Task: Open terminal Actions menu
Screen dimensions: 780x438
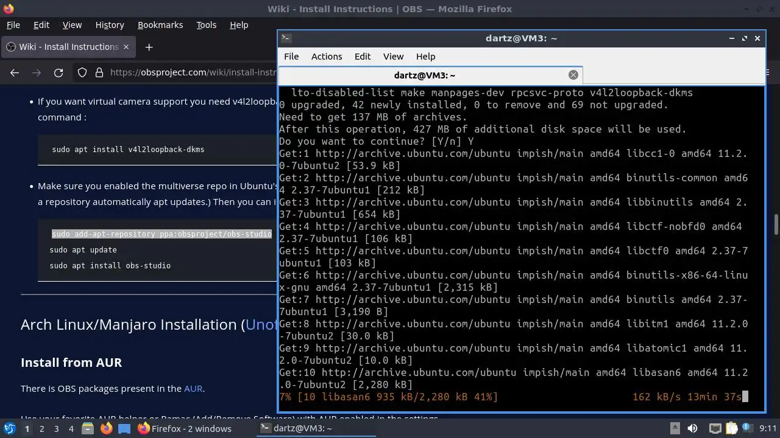Action: click(x=327, y=56)
